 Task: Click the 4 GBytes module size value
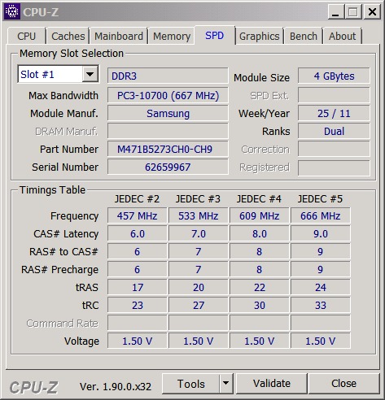point(334,76)
